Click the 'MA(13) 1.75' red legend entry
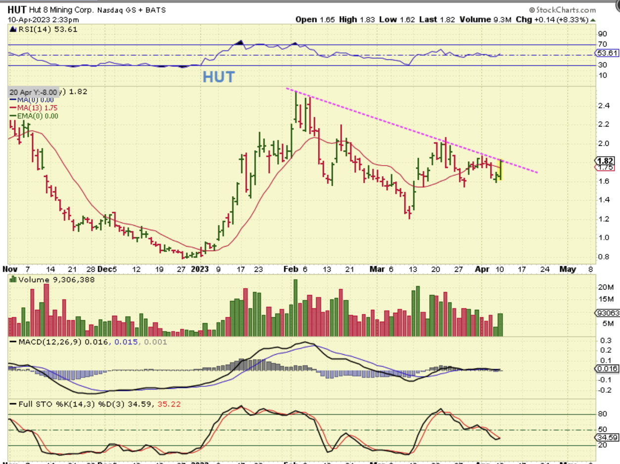The width and height of the screenshot is (620, 464). 34,108
